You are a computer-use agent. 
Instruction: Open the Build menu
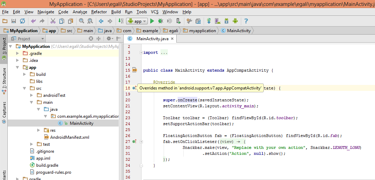coord(116,12)
